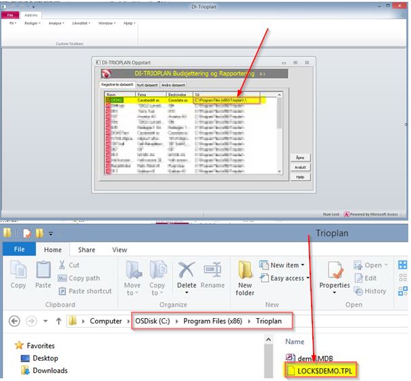
Task: Click the History command in ribbon
Action: click(x=370, y=291)
